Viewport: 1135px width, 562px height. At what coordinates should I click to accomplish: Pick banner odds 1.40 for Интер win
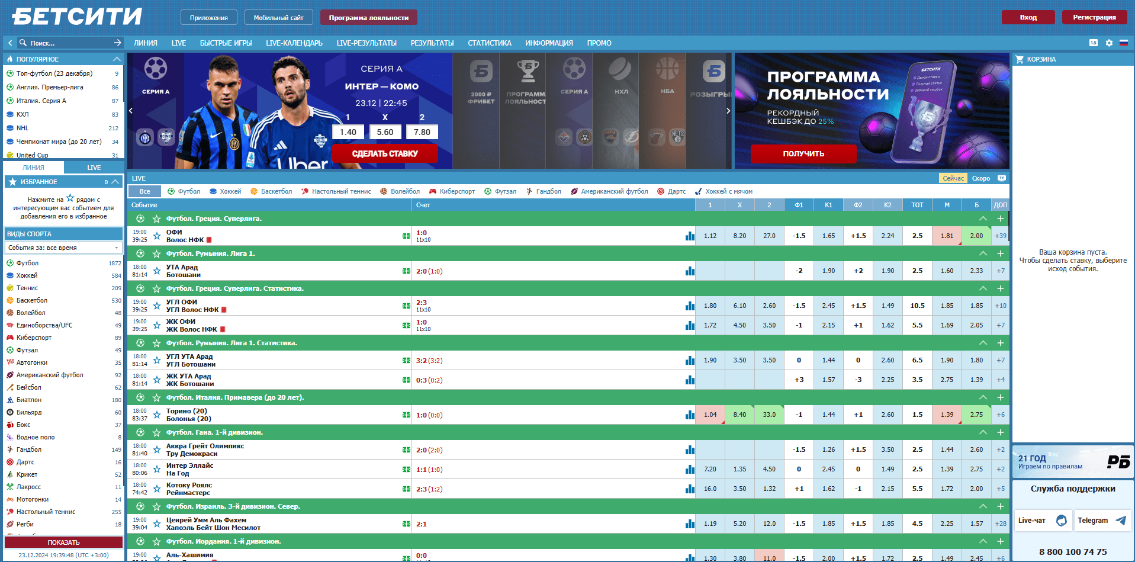[348, 132]
